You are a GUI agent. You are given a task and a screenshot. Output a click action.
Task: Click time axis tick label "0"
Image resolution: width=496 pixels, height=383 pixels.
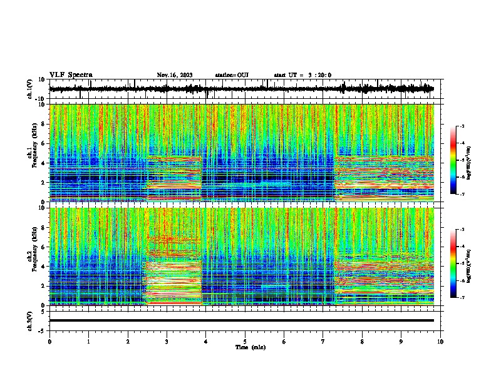pyautogui.click(x=49, y=342)
